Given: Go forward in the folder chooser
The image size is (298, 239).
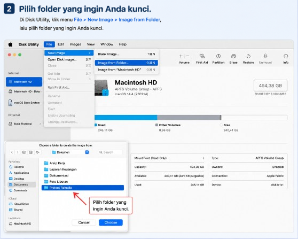Looking at the screenshot, I should [18, 152].
